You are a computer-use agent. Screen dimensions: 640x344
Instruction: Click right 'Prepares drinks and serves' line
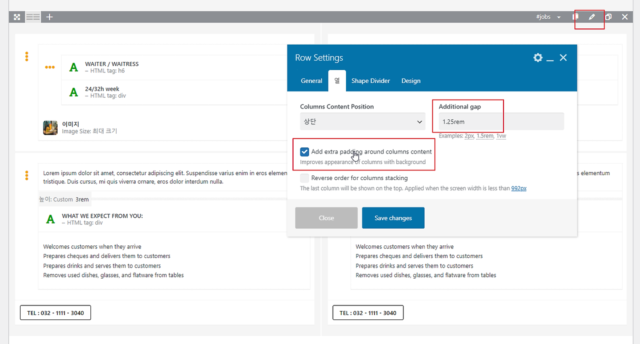click(x=414, y=265)
